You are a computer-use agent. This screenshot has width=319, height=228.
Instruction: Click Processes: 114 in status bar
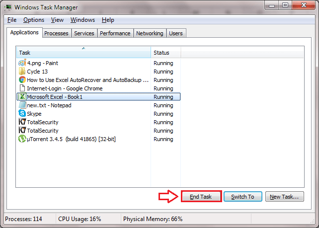(x=23, y=219)
